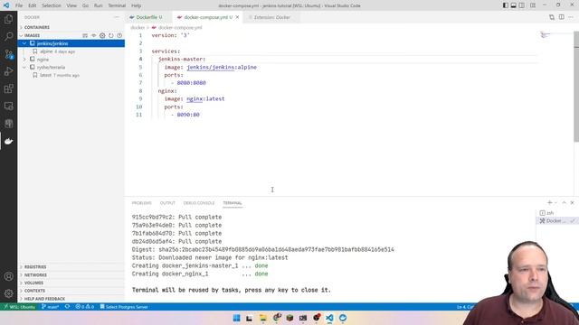
Task: Open the Source Control view
Action: click(x=8, y=54)
